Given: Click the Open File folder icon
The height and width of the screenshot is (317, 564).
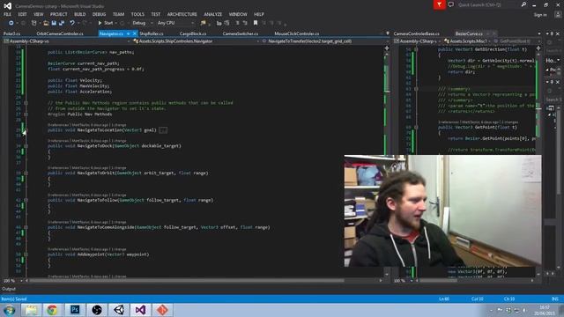Looking at the screenshot, I should (x=46, y=23).
